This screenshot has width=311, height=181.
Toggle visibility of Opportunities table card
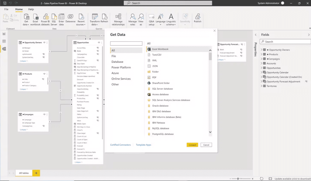point(99,43)
